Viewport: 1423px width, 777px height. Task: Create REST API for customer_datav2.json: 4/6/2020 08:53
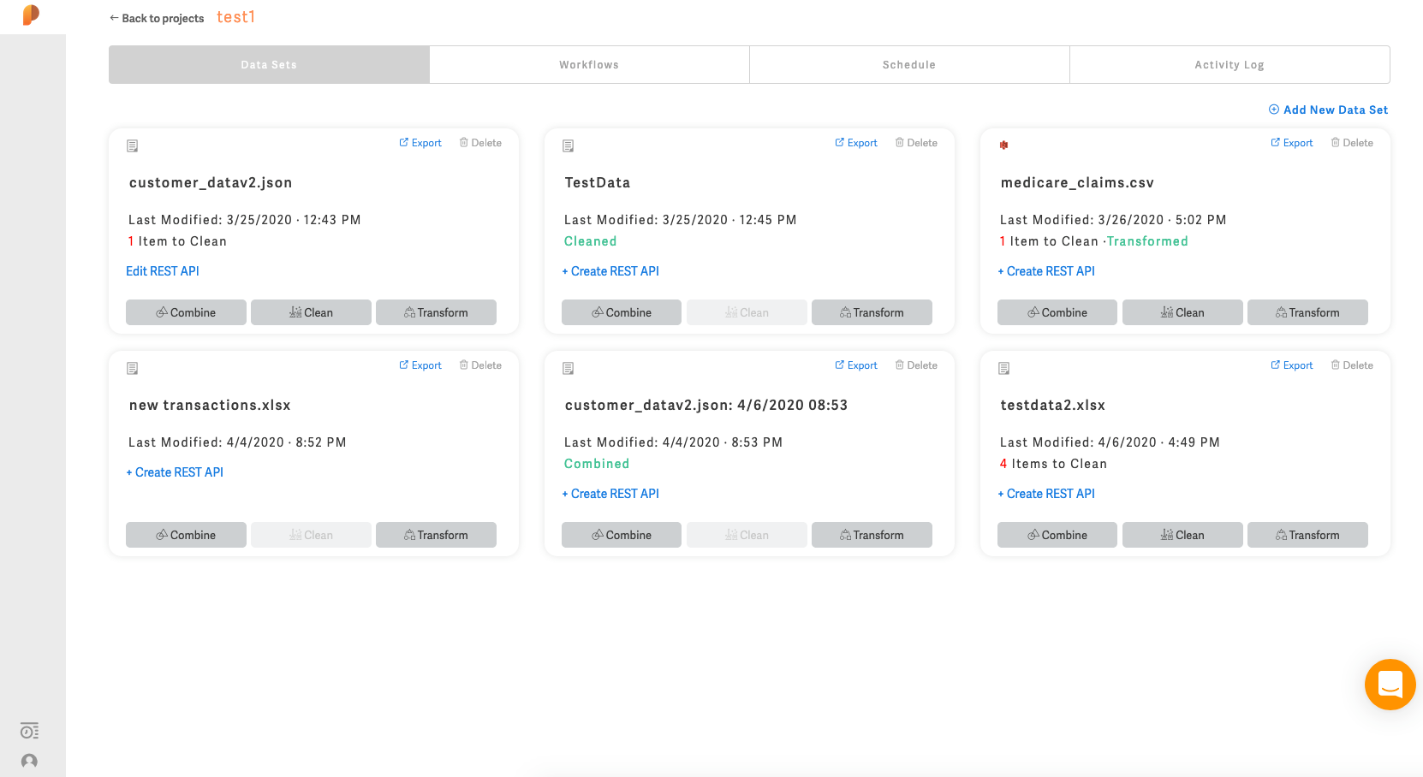[610, 494]
